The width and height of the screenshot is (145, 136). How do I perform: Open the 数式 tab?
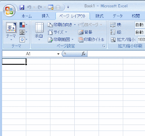[x=100, y=16]
